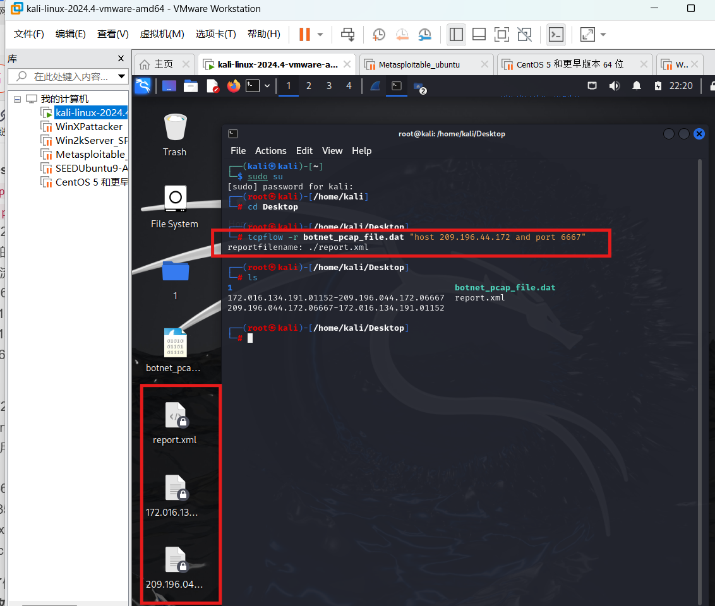Select the botnet_pca... file on desktop

tap(173, 350)
